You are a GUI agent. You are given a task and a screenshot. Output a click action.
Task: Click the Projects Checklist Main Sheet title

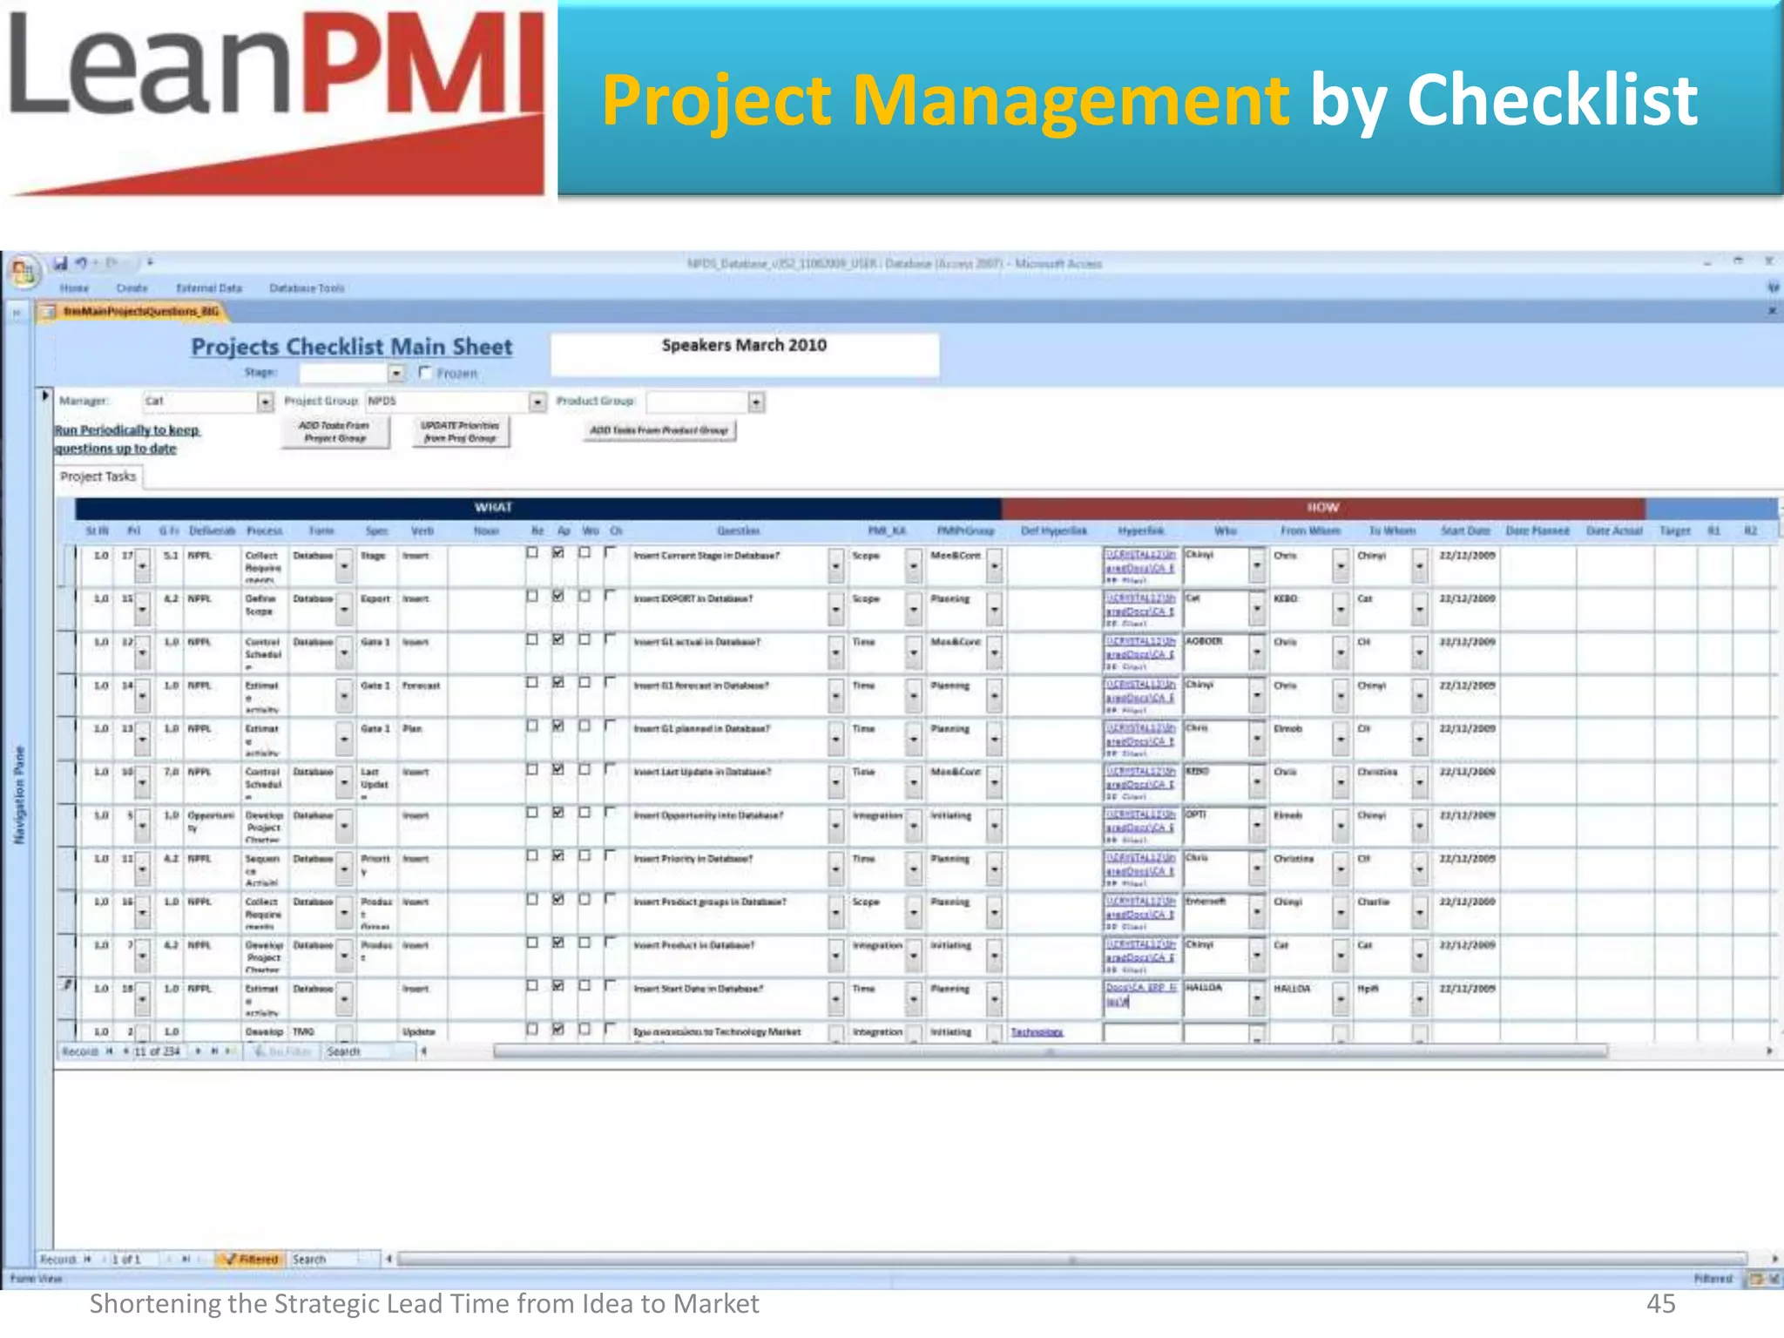(x=352, y=347)
